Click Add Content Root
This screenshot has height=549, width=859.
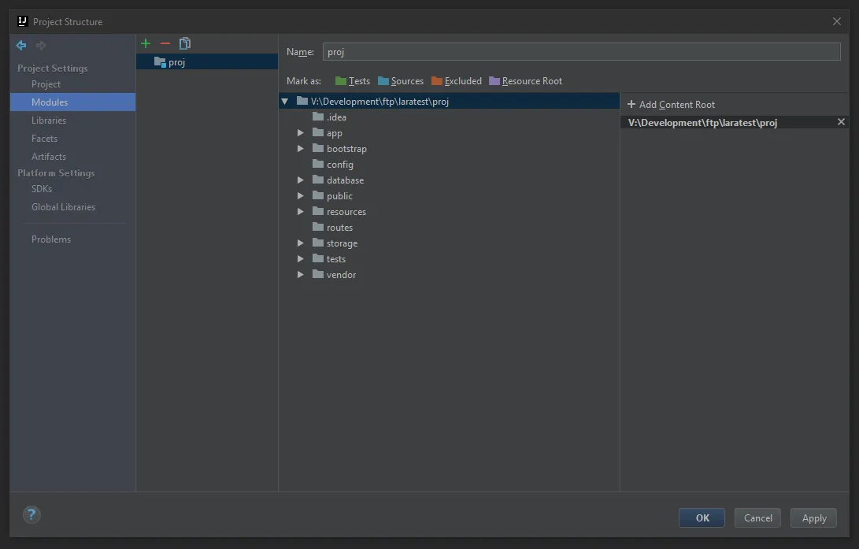point(671,105)
